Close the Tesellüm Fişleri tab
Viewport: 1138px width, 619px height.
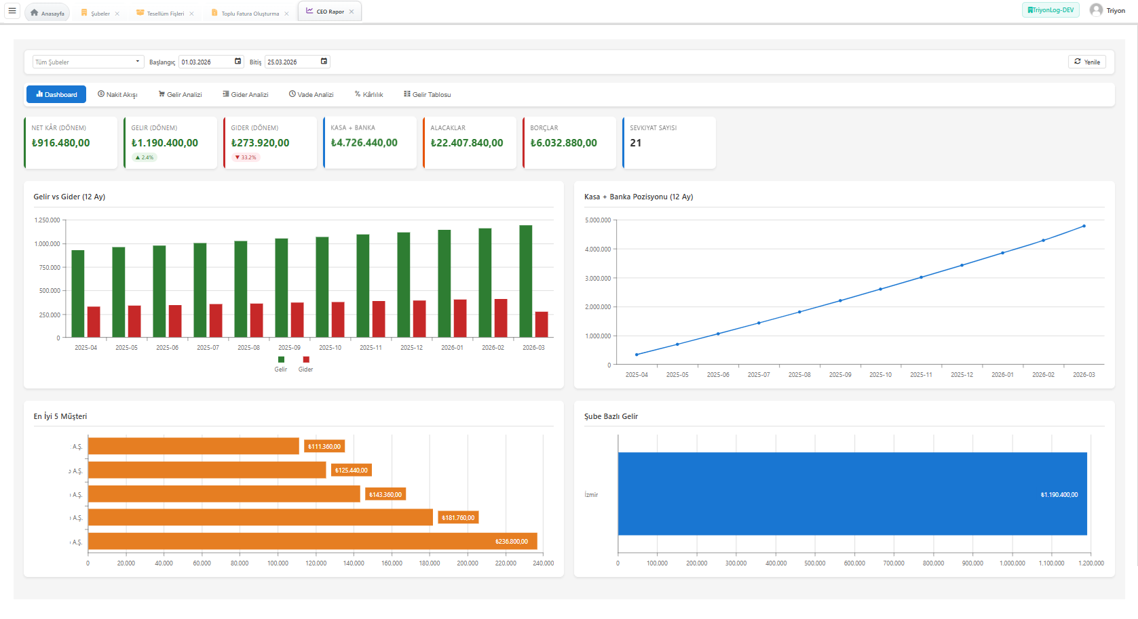pyautogui.click(x=191, y=14)
